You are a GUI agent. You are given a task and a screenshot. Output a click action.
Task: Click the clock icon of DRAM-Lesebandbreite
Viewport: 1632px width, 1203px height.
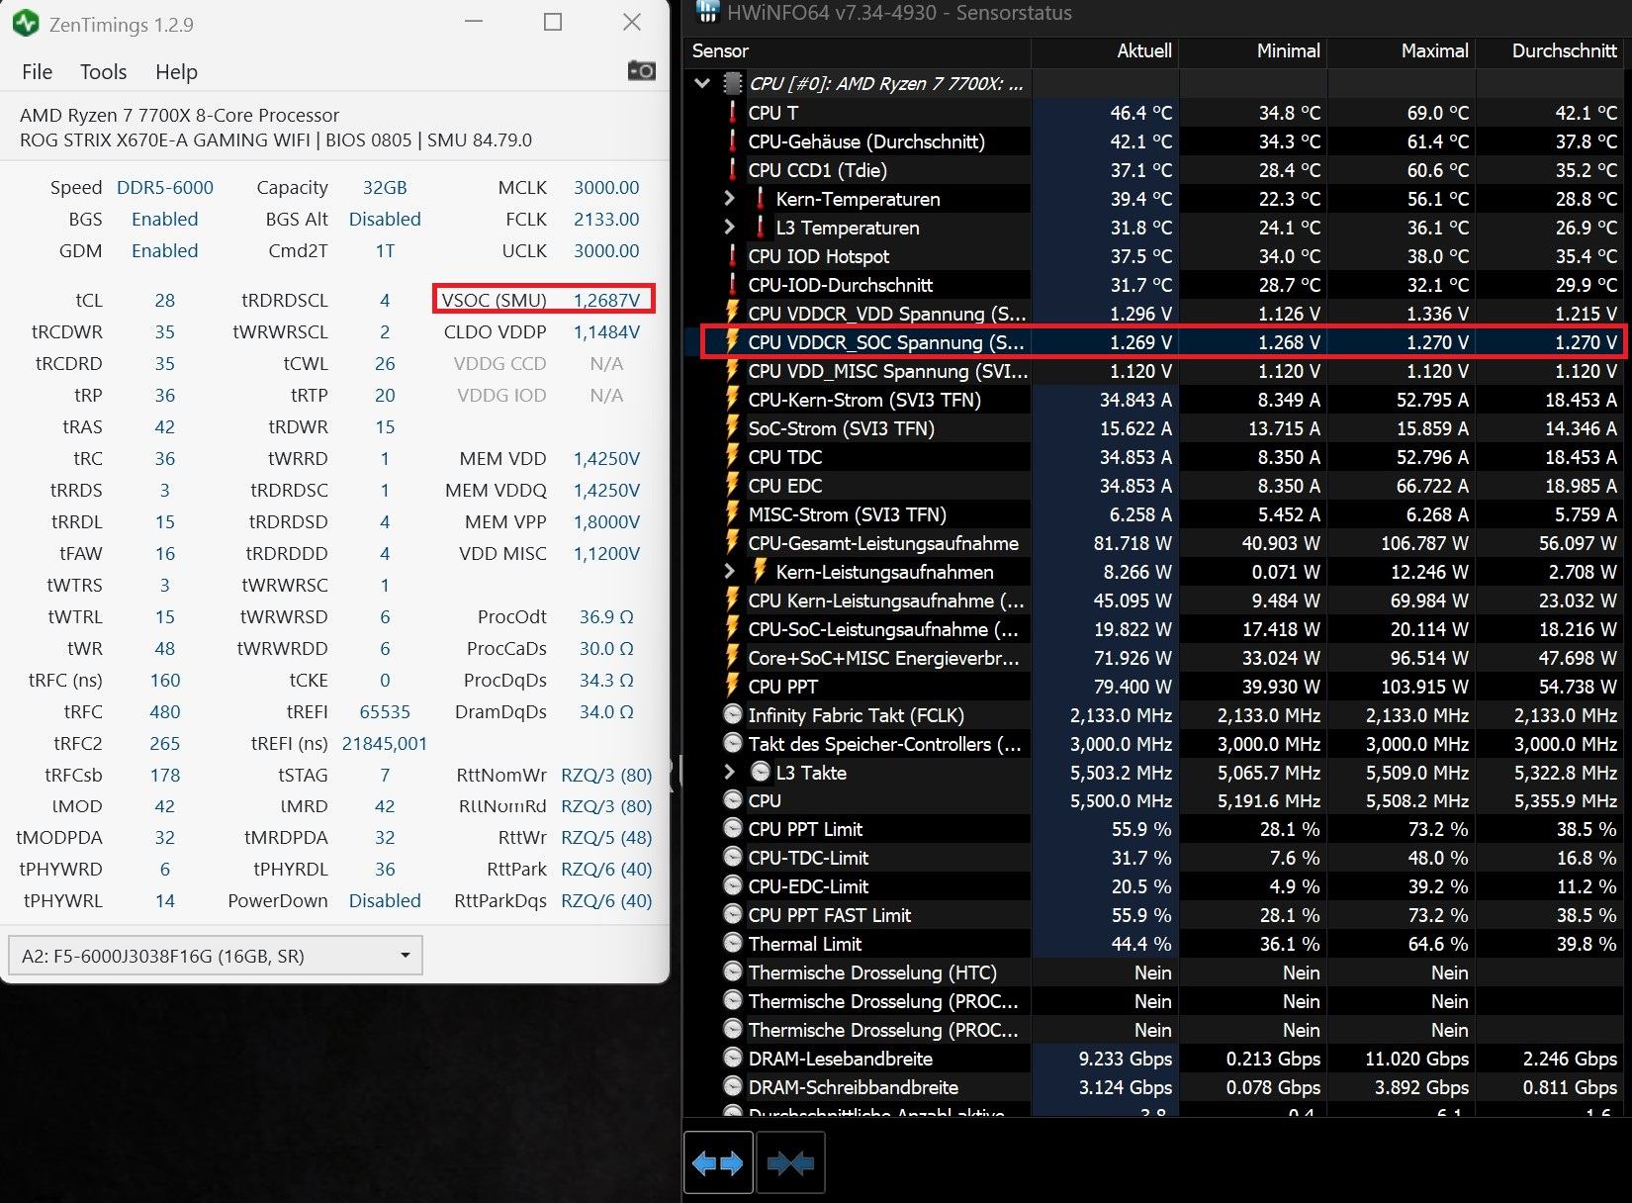point(733,1059)
